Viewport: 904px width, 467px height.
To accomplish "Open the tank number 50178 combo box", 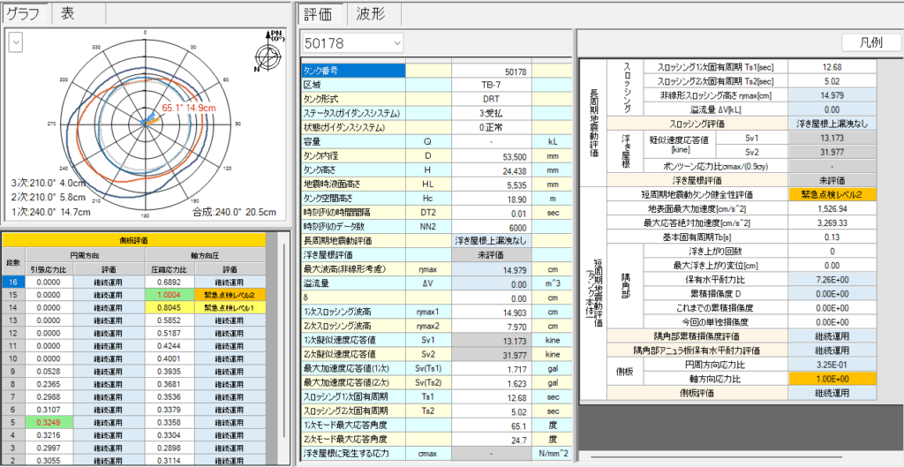I will pyautogui.click(x=351, y=43).
